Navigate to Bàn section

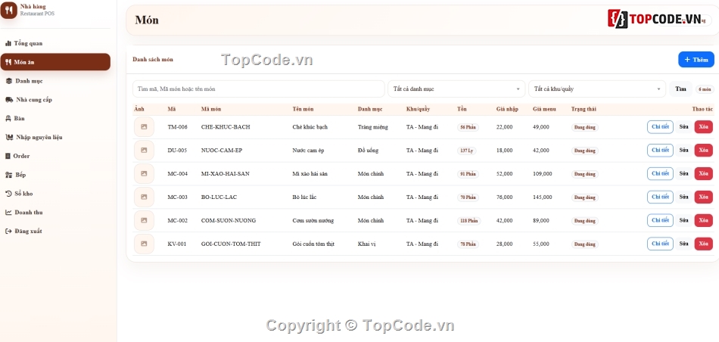[x=55, y=119]
